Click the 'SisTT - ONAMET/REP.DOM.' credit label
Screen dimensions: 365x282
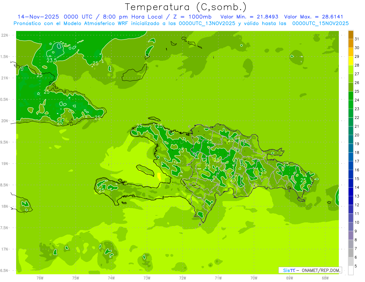click(310, 270)
